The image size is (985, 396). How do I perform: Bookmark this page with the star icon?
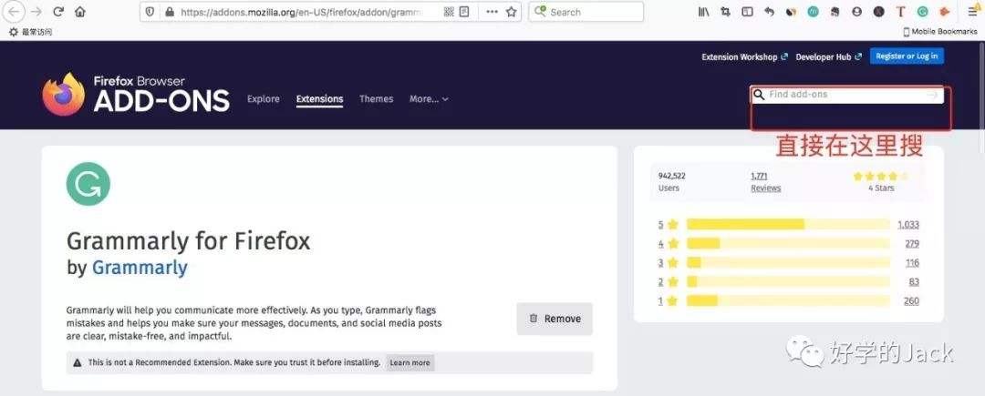tap(512, 12)
